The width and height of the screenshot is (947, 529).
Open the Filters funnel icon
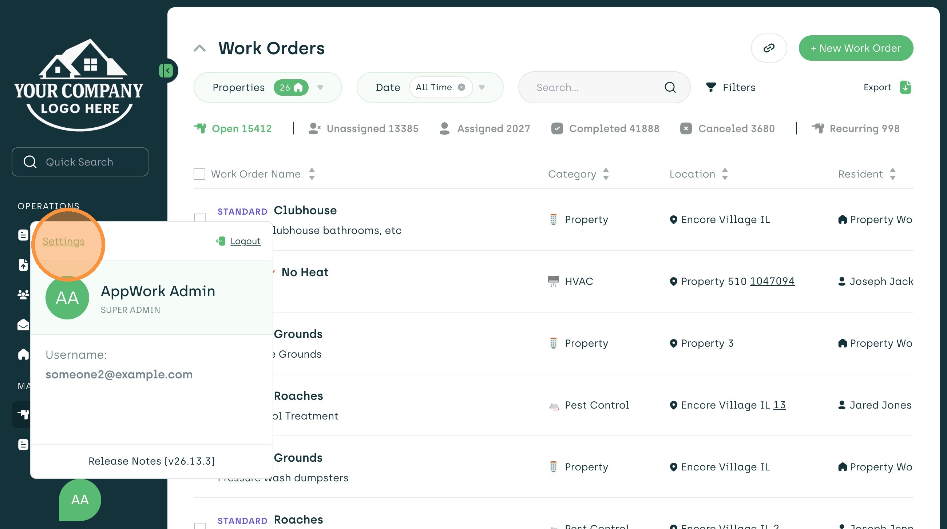tap(711, 87)
